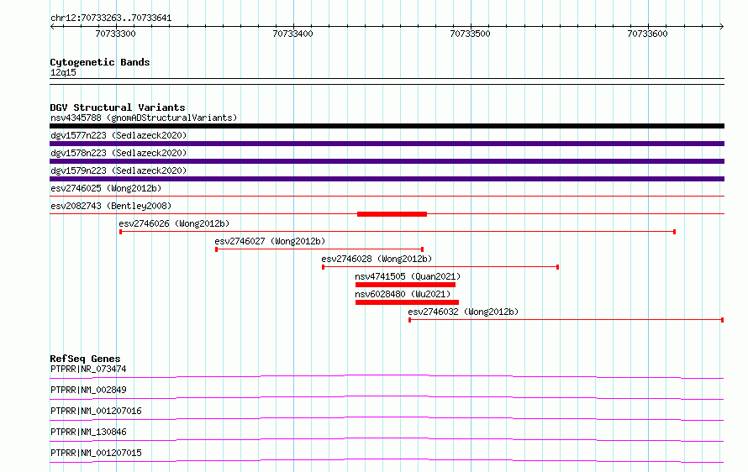Open dgv1577n223 (Sedlazeck2020) variant label
This screenshot has height=472, width=748.
119,135
